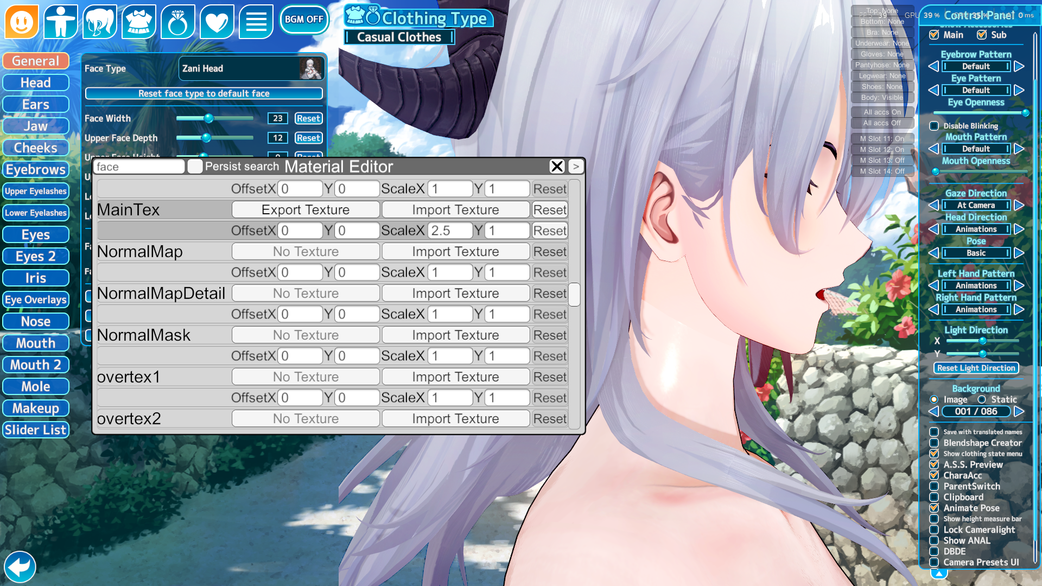Open the clothing dress icon
1042x586 pixels.
(x=139, y=22)
